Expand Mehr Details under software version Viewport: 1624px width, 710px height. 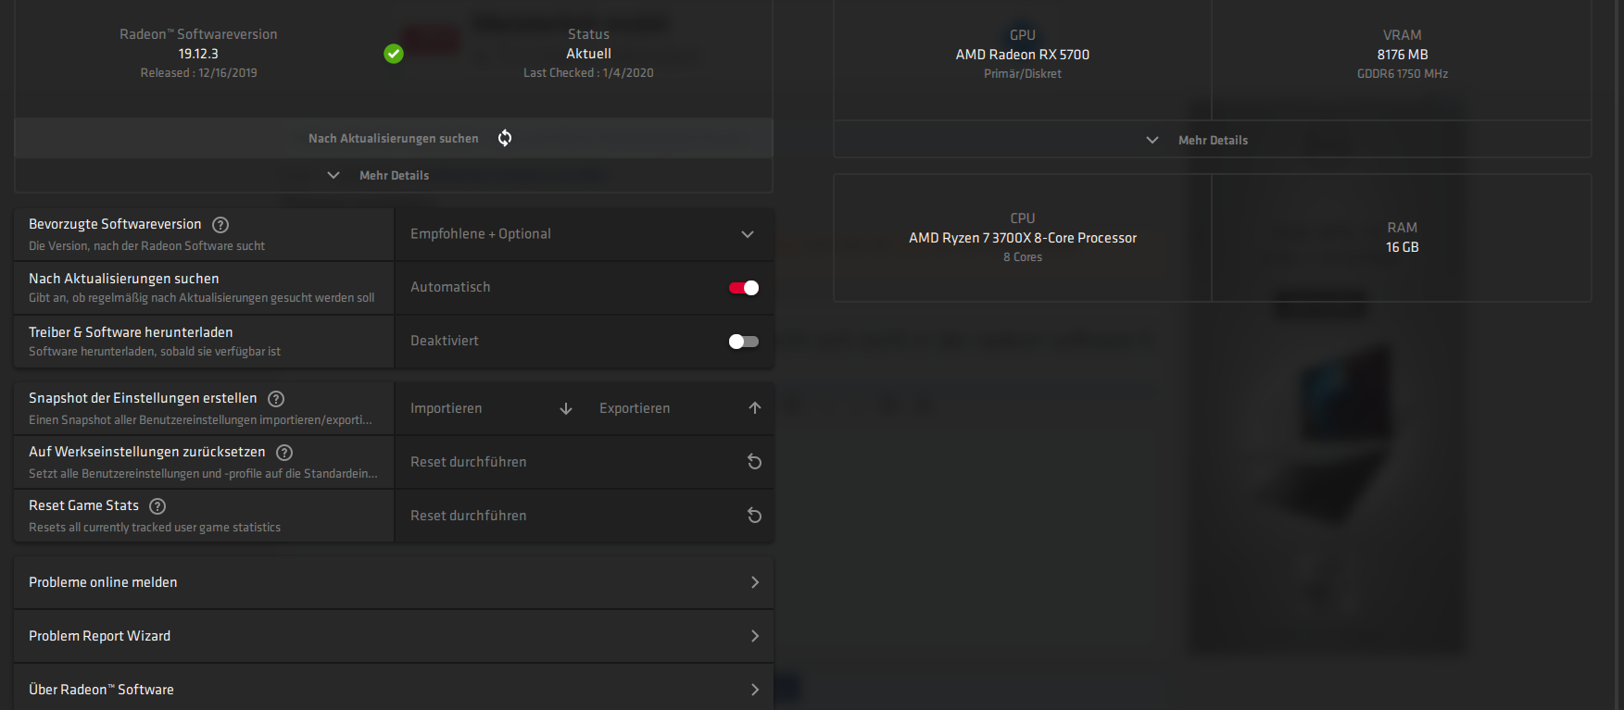point(394,175)
